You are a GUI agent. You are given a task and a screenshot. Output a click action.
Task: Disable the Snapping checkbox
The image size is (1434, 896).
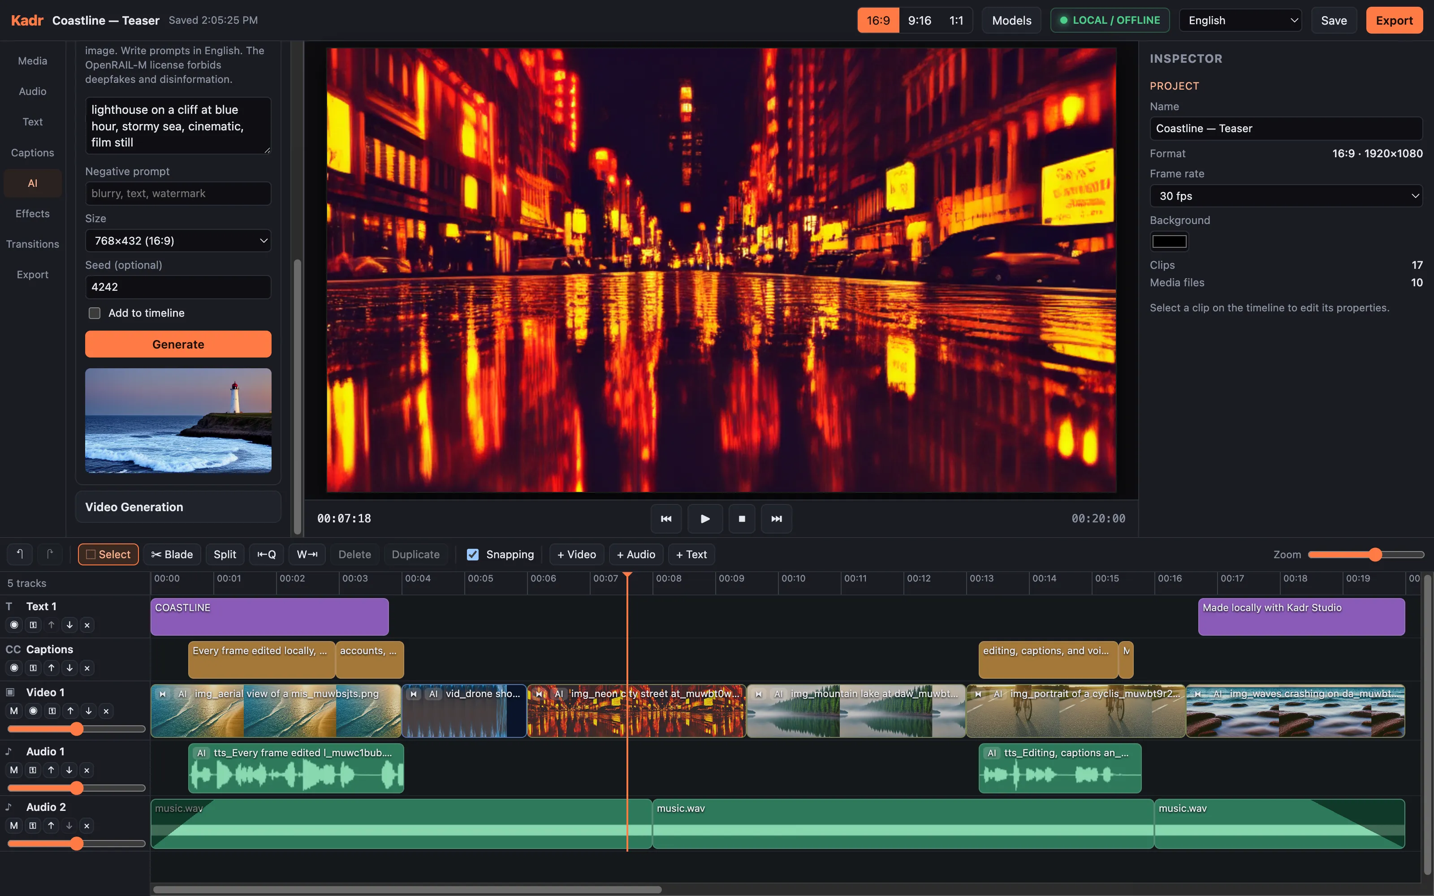472,554
